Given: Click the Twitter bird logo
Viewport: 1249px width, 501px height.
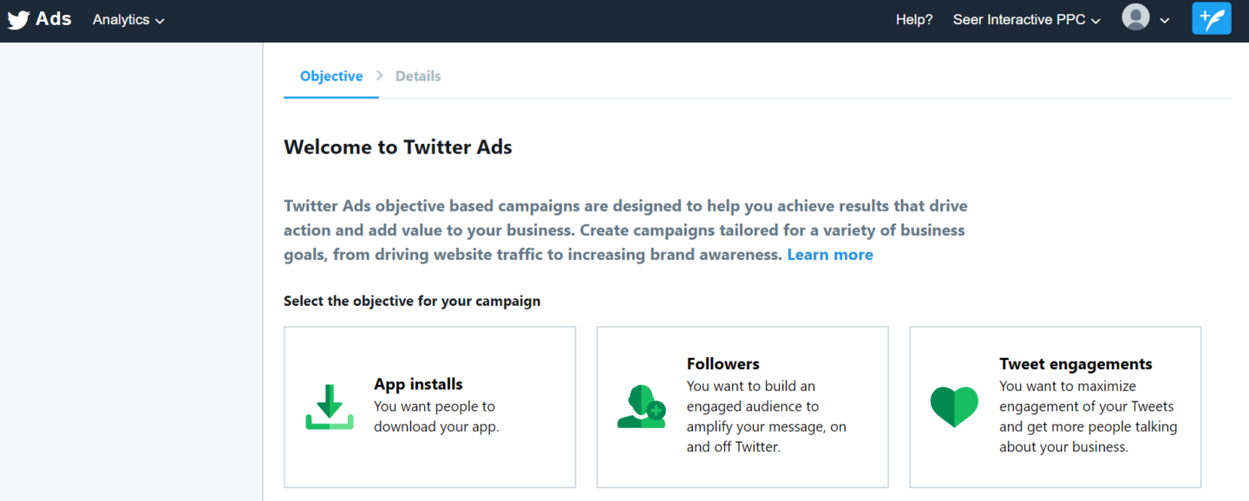Looking at the screenshot, I should click(18, 20).
